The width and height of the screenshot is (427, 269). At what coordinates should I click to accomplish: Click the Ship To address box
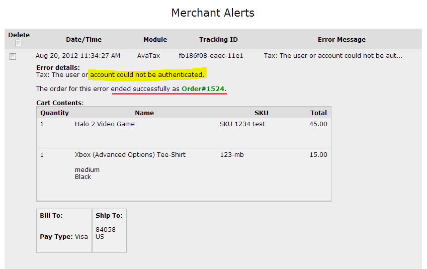109,230
